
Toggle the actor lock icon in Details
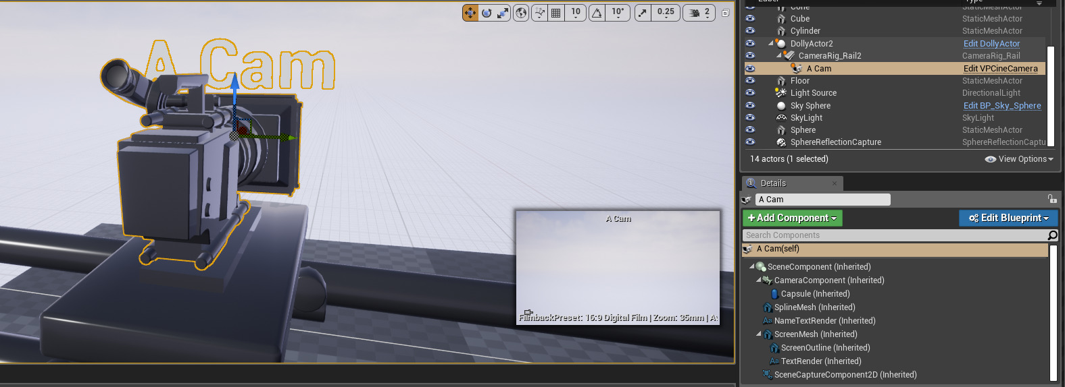coord(1052,199)
